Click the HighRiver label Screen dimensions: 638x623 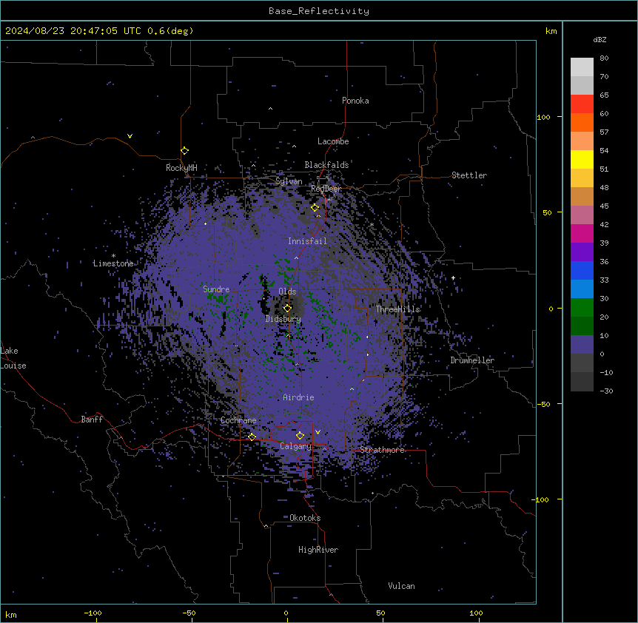318,550
